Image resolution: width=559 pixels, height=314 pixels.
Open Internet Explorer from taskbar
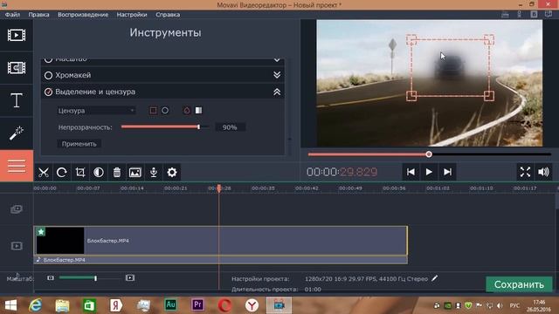pos(35,305)
